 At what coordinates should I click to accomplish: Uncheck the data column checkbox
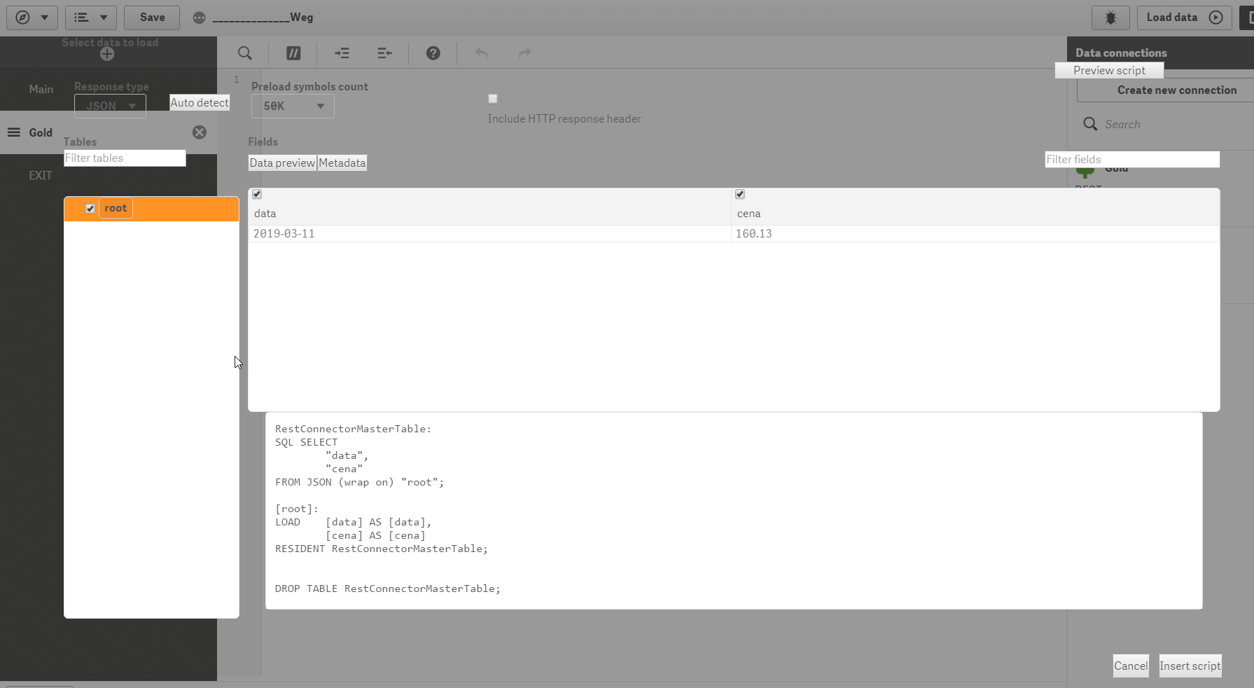point(256,194)
